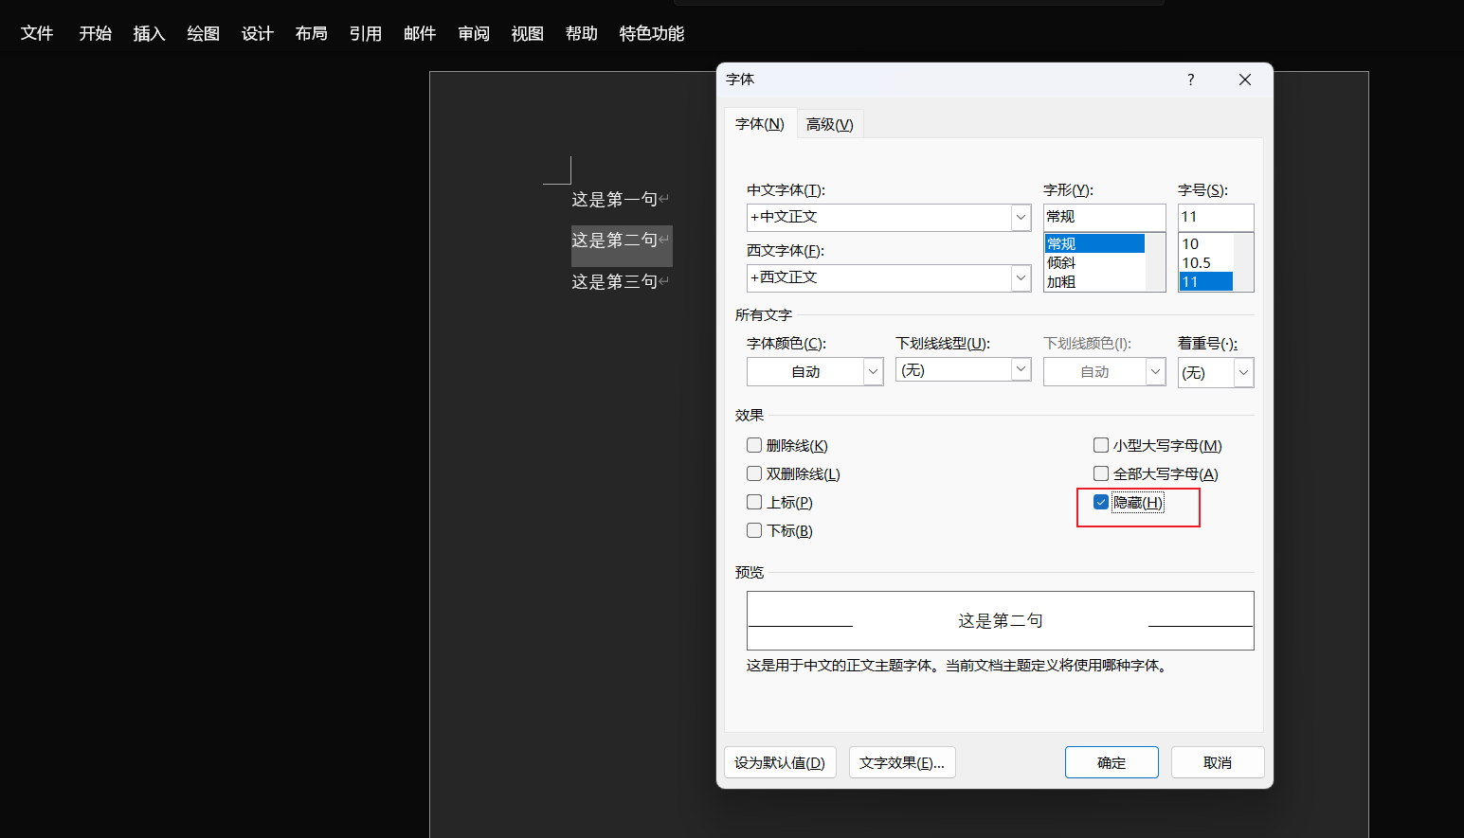
Task: Check the 全部大写字母(A) option
Action: [x=1101, y=473]
